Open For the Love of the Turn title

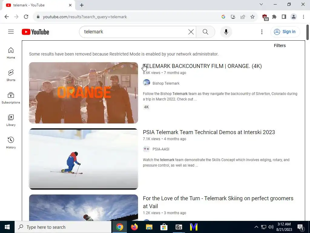[218, 202]
